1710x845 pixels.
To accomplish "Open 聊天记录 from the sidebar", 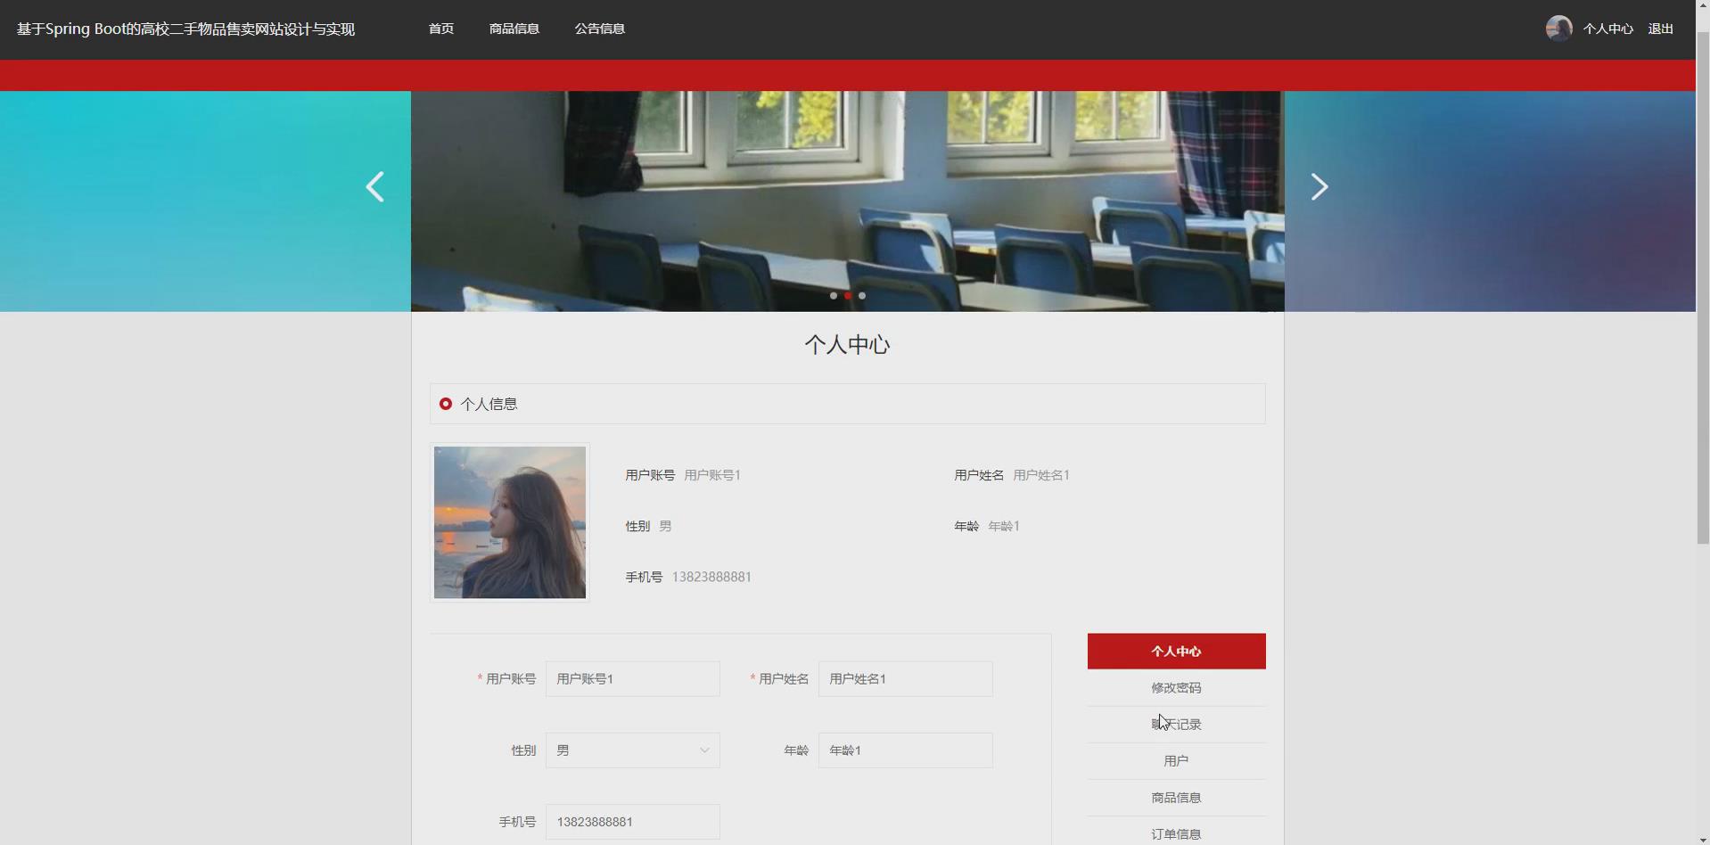I will (1175, 724).
